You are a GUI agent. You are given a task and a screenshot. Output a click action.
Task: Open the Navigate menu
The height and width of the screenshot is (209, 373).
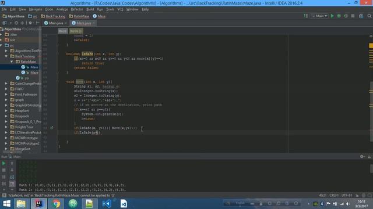click(36, 9)
